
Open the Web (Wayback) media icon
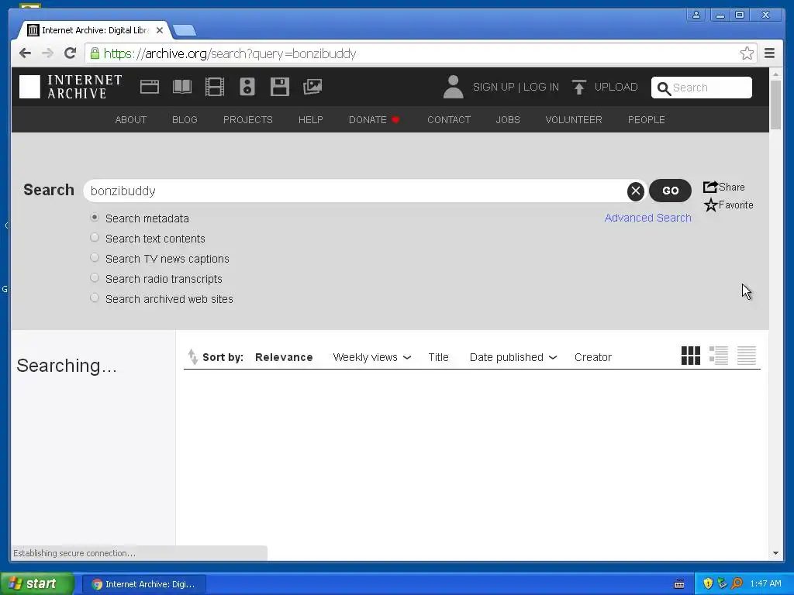150,87
